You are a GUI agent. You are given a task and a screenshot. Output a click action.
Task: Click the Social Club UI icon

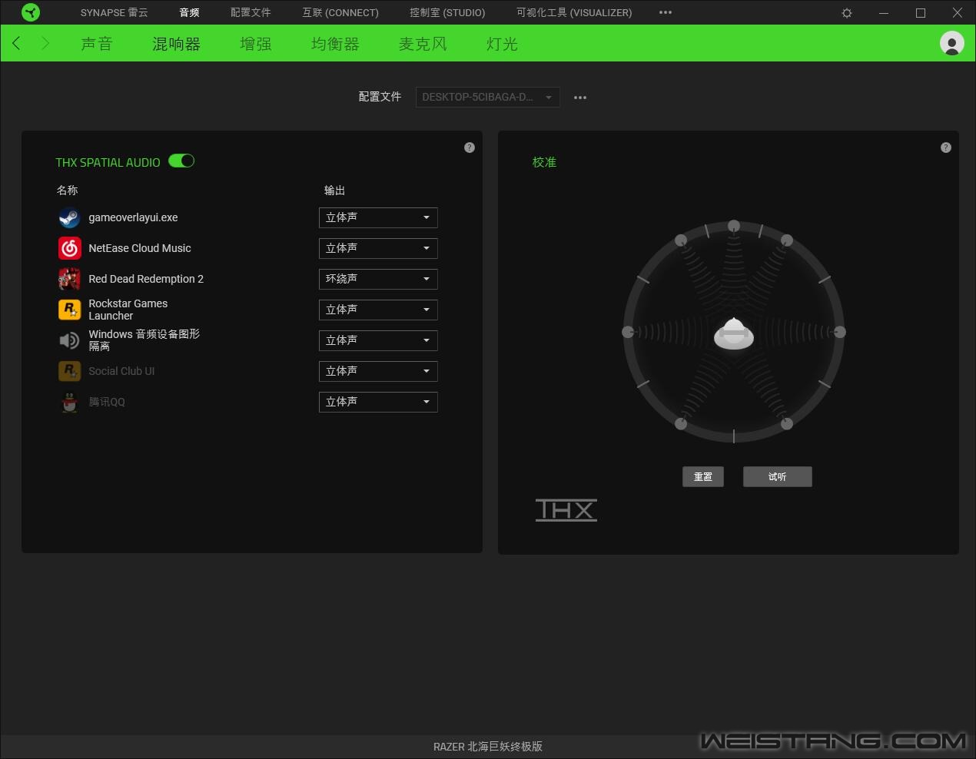click(69, 371)
